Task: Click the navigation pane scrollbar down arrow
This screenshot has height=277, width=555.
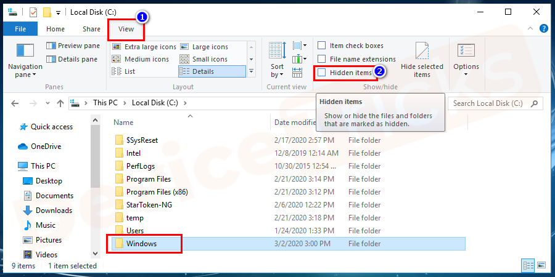Action: click(95, 253)
